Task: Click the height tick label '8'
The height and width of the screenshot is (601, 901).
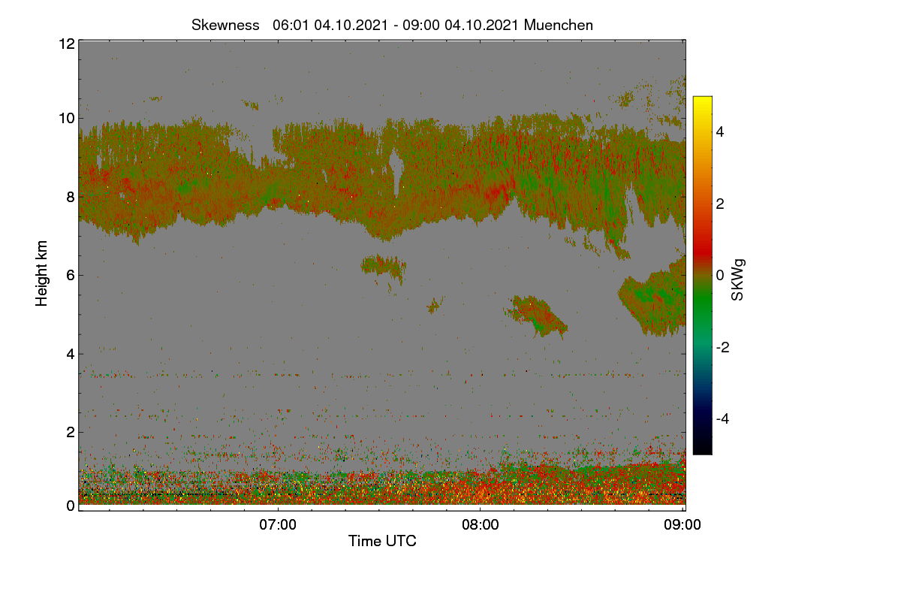Action: pos(70,197)
